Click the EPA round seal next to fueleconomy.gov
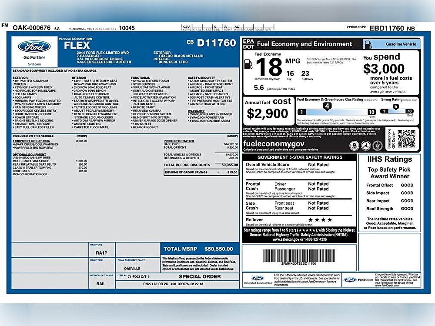 354,146
